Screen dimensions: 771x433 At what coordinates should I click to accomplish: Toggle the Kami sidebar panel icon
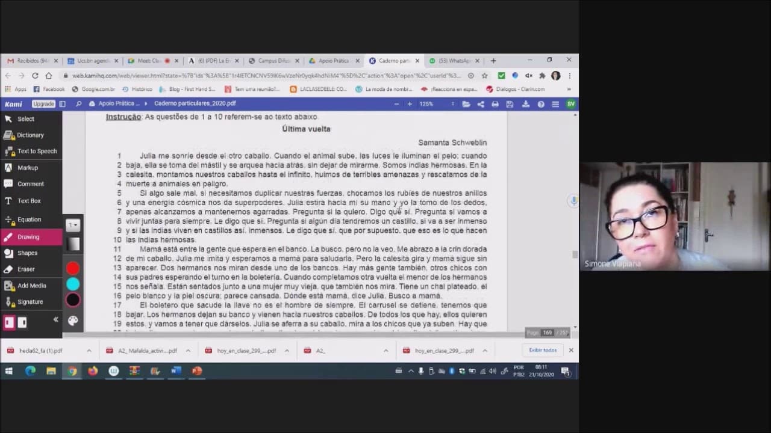pos(62,104)
